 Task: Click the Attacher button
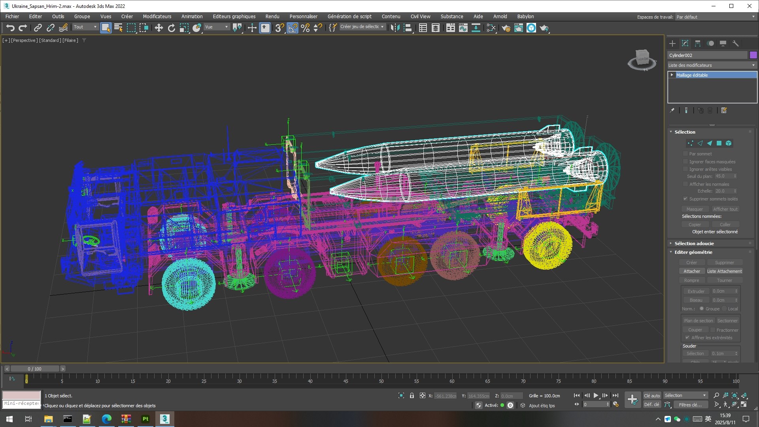click(691, 271)
